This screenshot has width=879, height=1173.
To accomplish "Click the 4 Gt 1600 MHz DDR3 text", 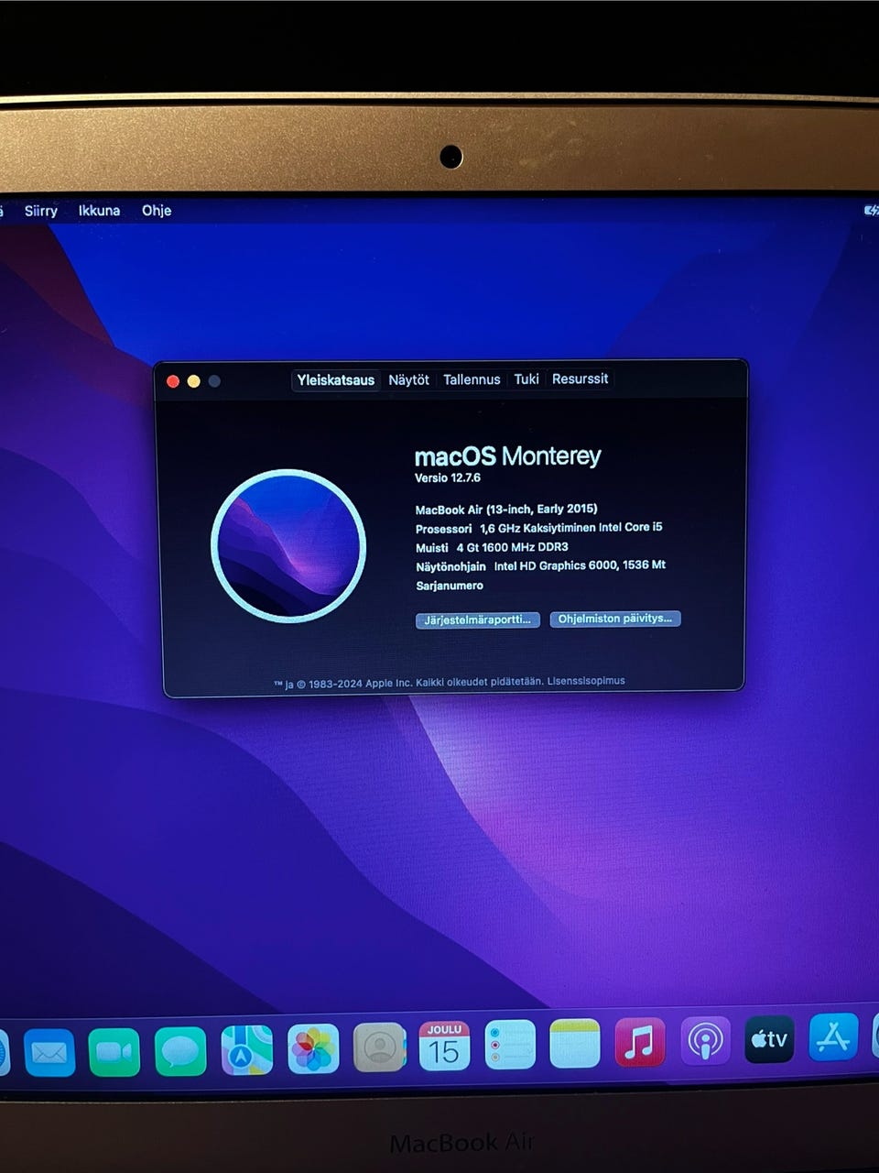I will pyautogui.click(x=513, y=547).
